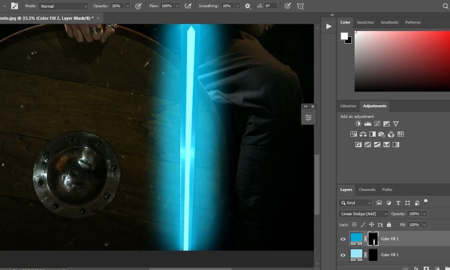This screenshot has height=270, width=450.
Task: Add a Channel Mixer adjustment
Action: [391, 134]
